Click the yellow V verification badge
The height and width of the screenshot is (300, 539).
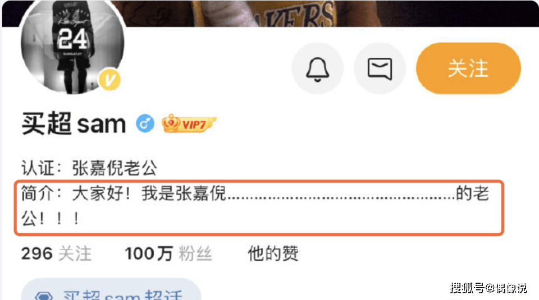coord(109,80)
